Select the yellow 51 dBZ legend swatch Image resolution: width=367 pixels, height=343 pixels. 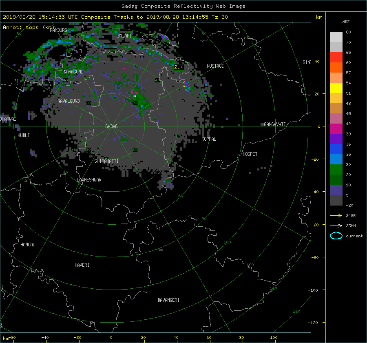click(x=336, y=88)
